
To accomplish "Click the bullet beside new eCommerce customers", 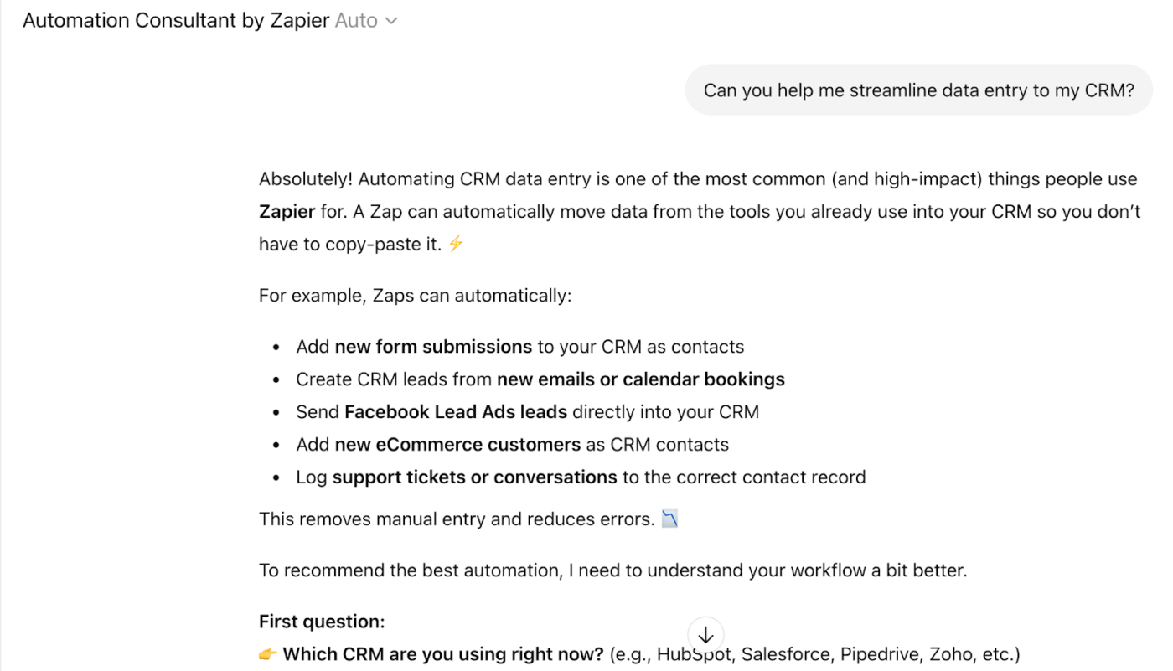I will [x=276, y=444].
